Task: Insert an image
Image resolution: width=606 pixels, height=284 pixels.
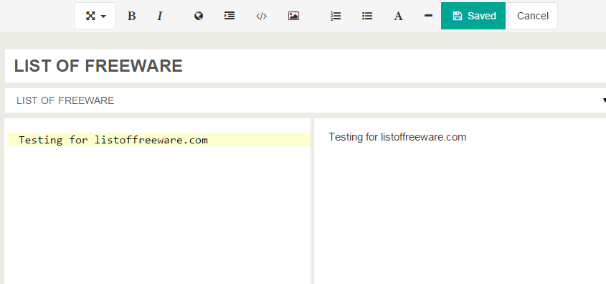Action: 293,16
